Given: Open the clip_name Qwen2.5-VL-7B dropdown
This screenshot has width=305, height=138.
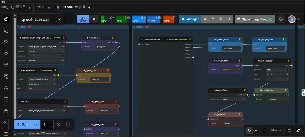Looking at the screenshot, I should (x=42, y=79).
